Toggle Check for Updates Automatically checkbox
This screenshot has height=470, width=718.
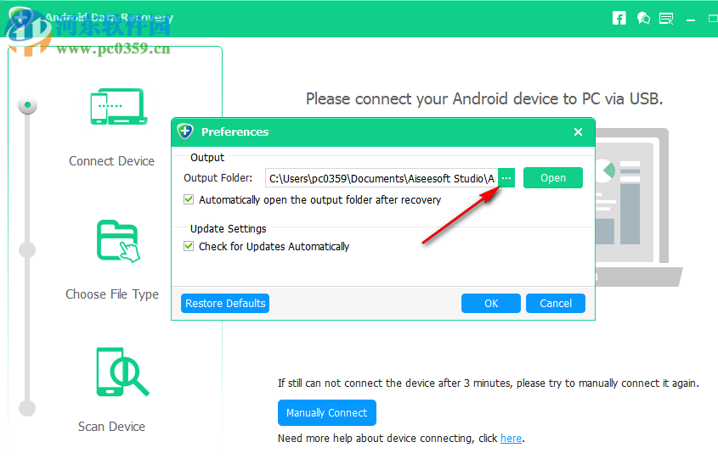click(x=189, y=246)
